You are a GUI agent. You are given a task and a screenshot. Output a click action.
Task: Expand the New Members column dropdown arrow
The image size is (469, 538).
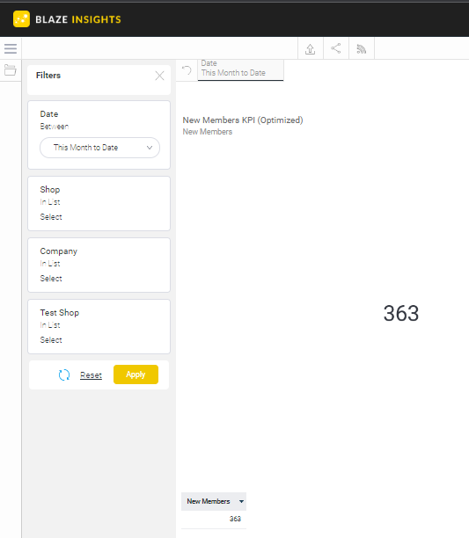click(241, 501)
